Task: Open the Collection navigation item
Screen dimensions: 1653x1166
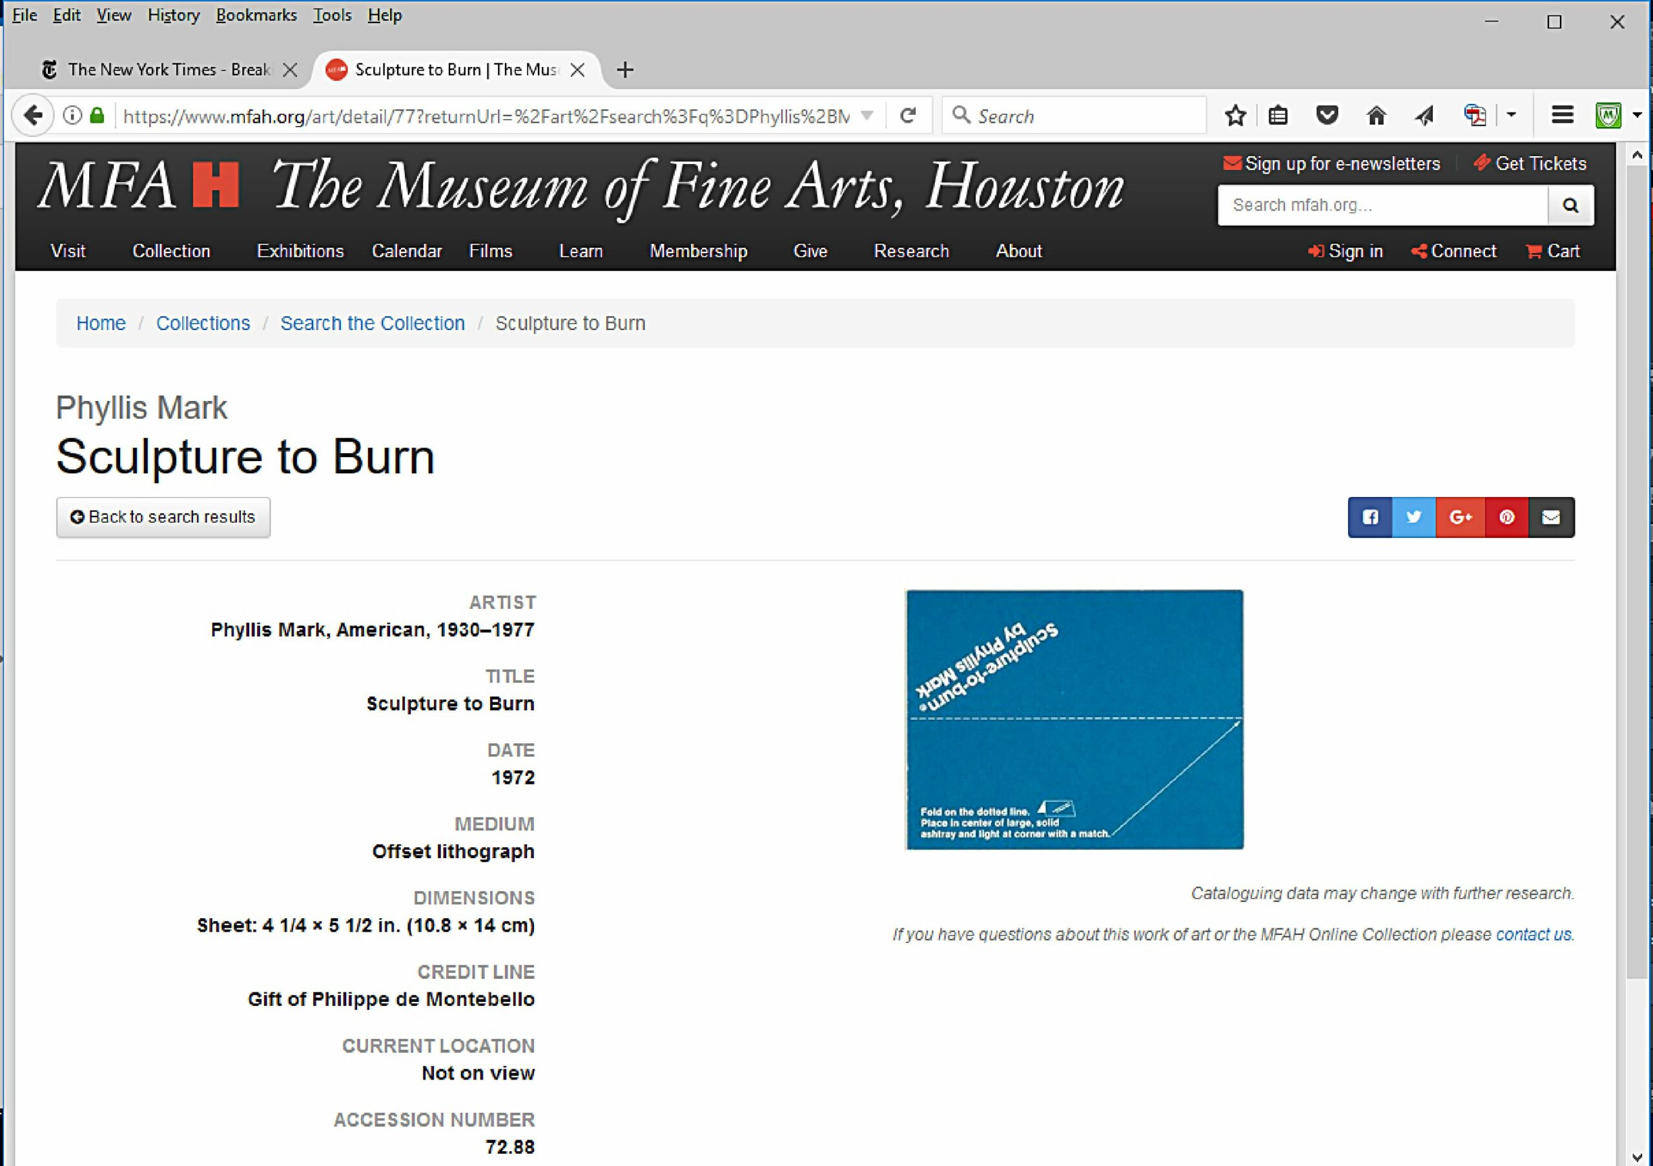Action: tap(171, 251)
